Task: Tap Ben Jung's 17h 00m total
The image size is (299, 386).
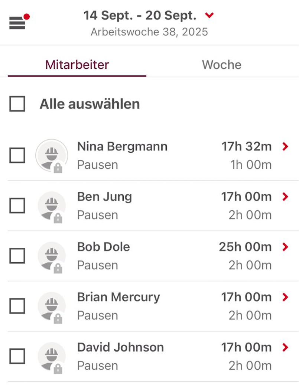Action: coord(246,197)
